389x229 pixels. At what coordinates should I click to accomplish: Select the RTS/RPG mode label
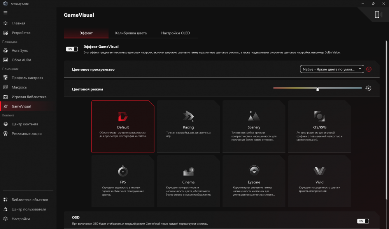click(x=319, y=127)
